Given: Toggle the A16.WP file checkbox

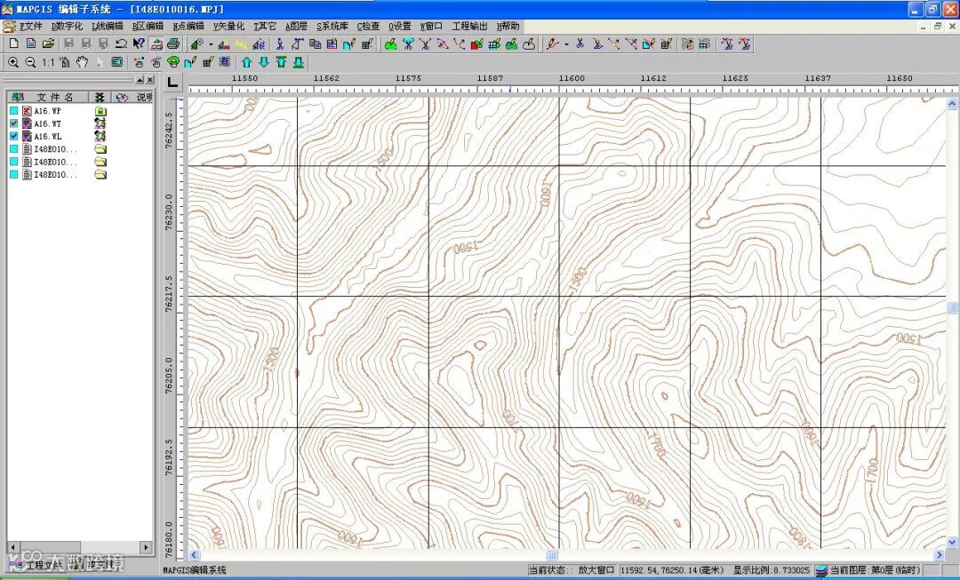Looking at the screenshot, I should pyautogui.click(x=14, y=111).
